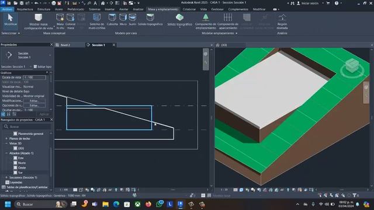Screen dimensions: 374x210
Task: Click the shopping cart icon in title bar
Action: pos(328,3)
